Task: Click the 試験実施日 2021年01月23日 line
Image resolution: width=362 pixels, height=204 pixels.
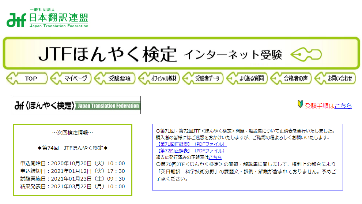Action: [72, 179]
